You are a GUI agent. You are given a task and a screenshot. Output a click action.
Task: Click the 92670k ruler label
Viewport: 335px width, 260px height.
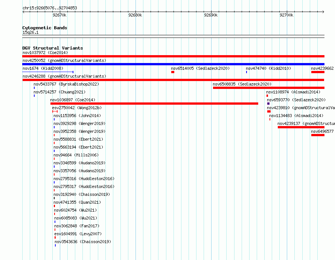point(59,15)
